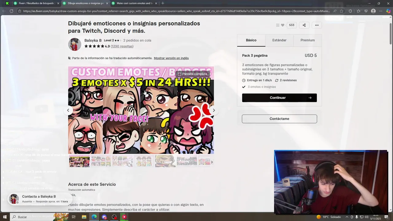This screenshot has height=221, width=393.
Task: Select the first gallery thumbnail
Action: coord(79,161)
